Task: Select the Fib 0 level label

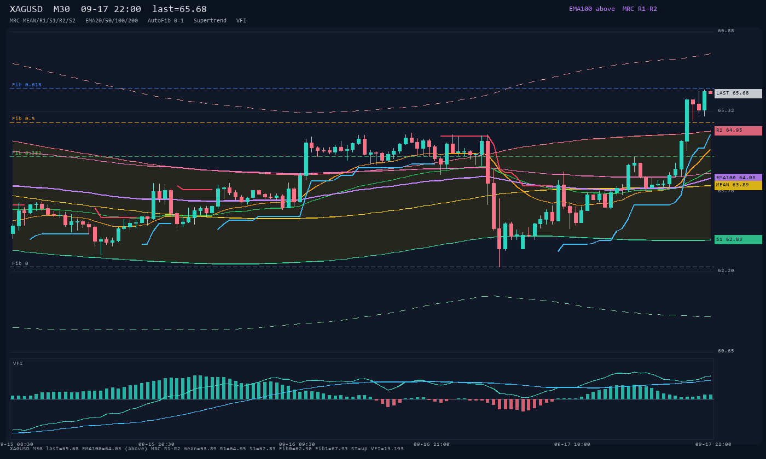Action: [20, 263]
